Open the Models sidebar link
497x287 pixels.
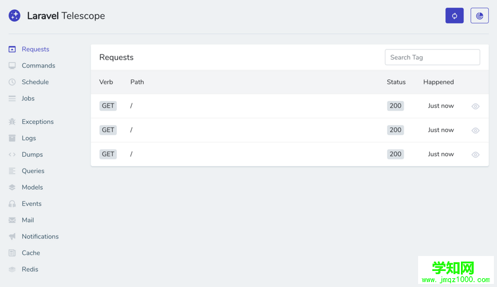(x=32, y=187)
